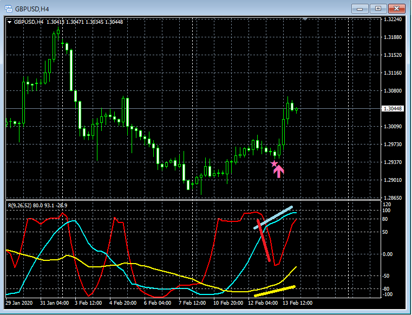The height and width of the screenshot is (315, 412).
Task: Click the 1.30448 current price label
Action: 393,108
